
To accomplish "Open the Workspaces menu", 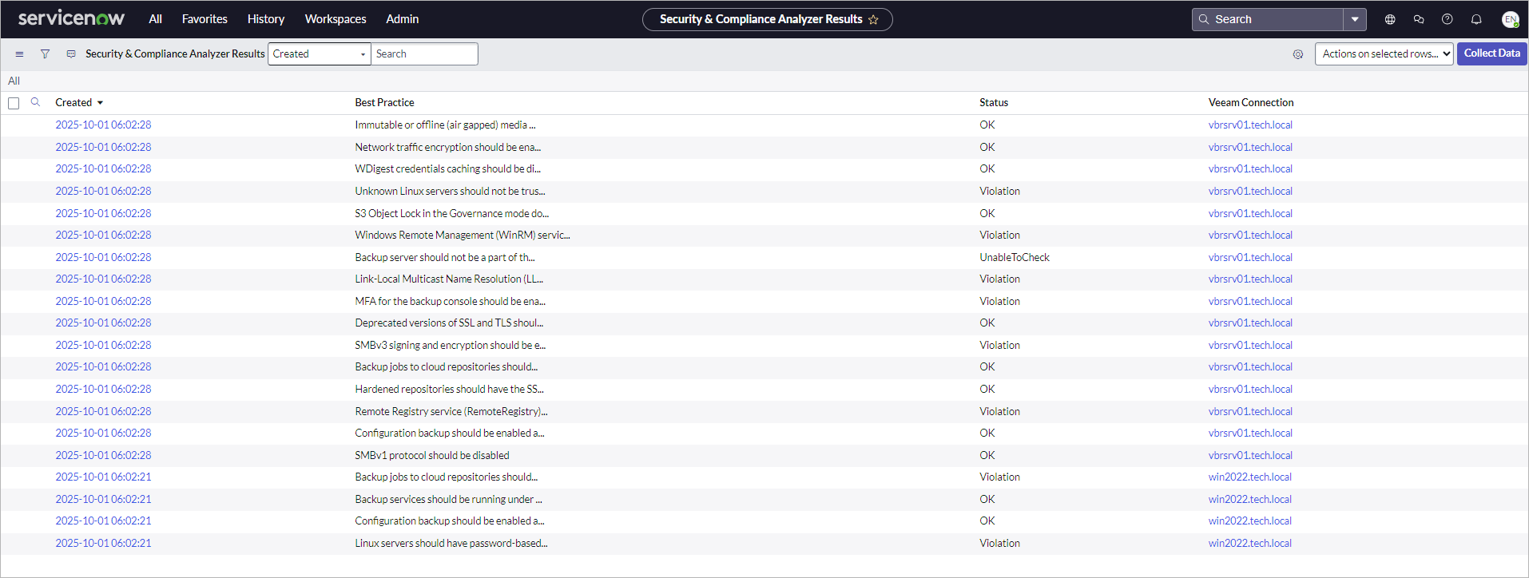I will [336, 19].
